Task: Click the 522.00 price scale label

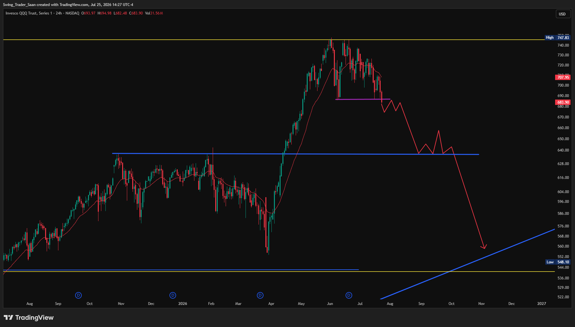Action: [563, 297]
